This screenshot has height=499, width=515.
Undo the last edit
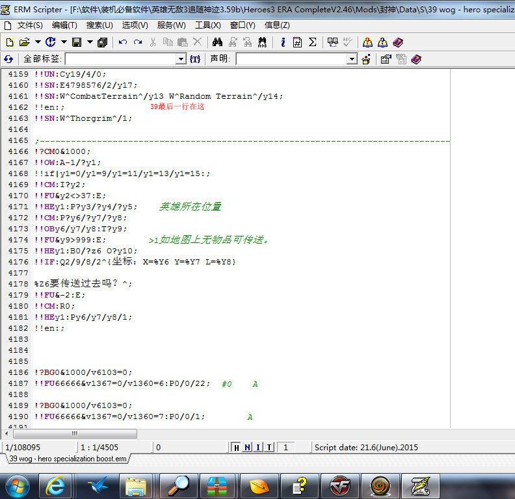pyautogui.click(x=123, y=42)
